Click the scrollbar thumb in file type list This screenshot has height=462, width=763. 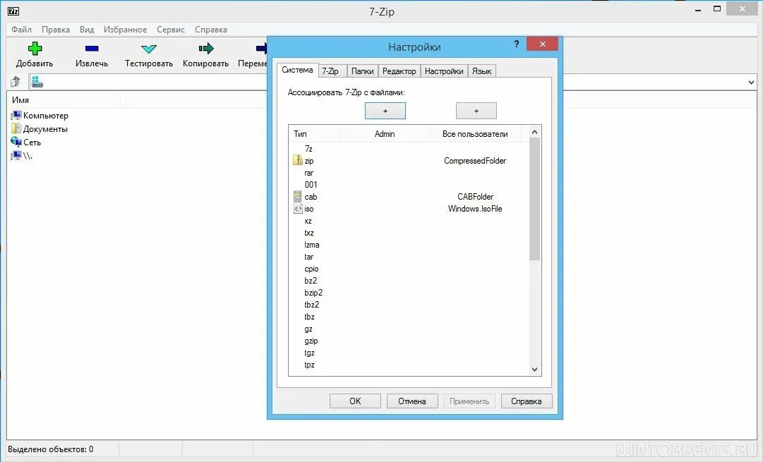(534, 199)
